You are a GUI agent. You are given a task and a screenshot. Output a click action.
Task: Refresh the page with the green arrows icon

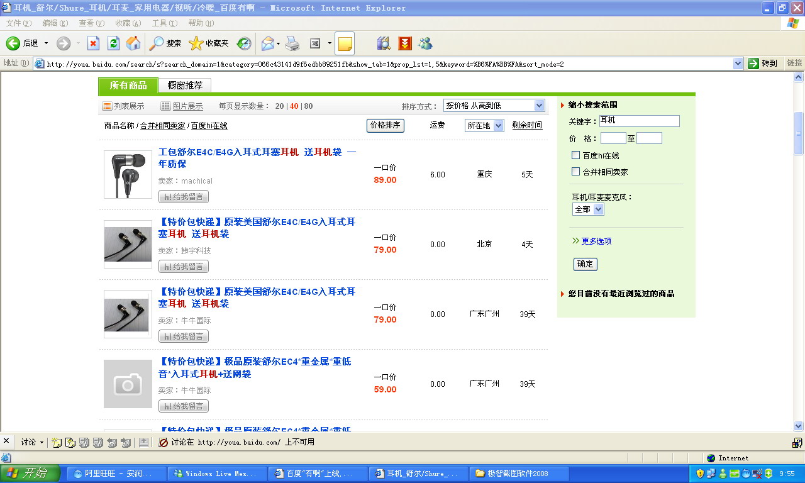click(113, 43)
